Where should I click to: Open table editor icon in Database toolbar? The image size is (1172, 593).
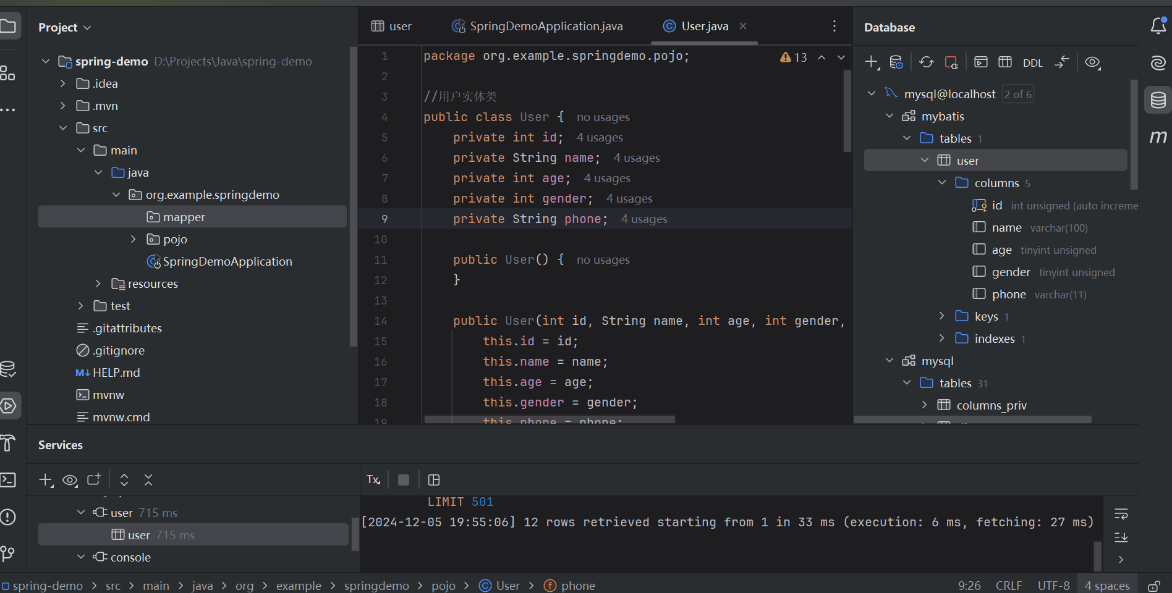click(1005, 62)
